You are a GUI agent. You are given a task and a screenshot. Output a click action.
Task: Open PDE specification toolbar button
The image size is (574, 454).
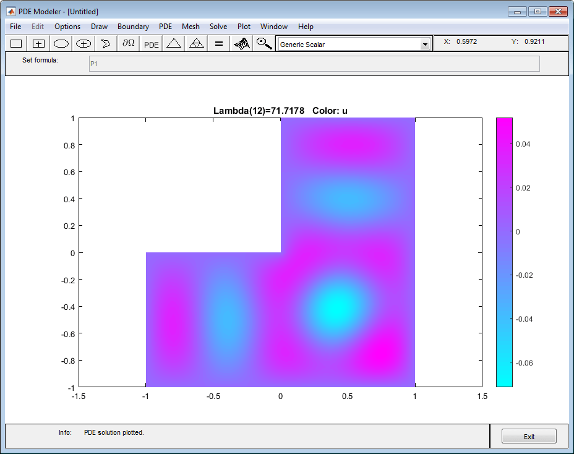click(151, 43)
